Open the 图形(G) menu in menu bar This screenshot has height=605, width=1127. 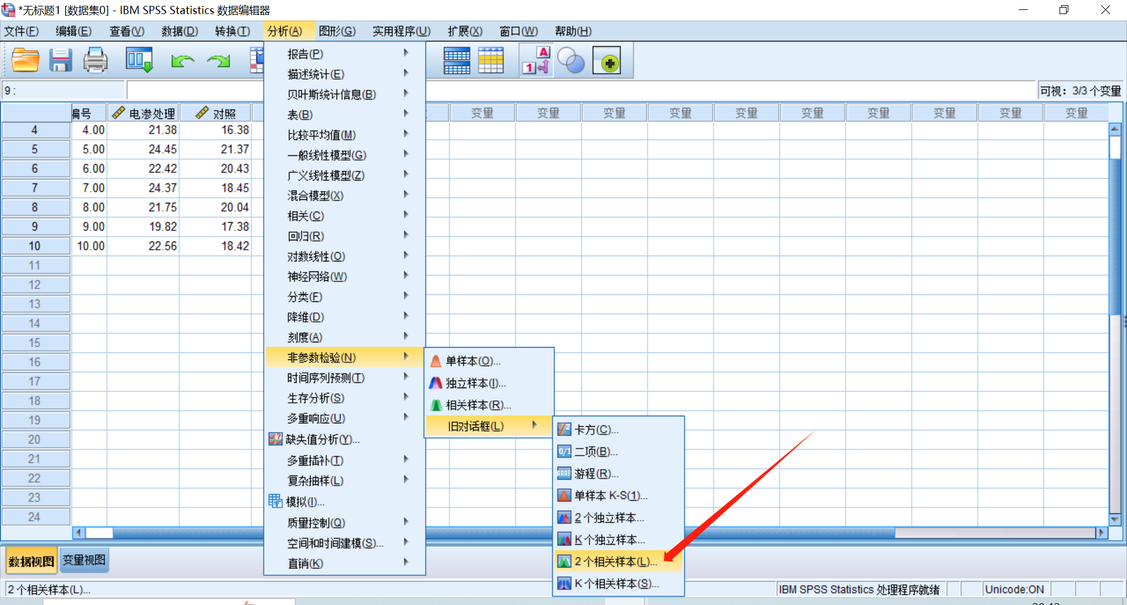click(x=337, y=31)
